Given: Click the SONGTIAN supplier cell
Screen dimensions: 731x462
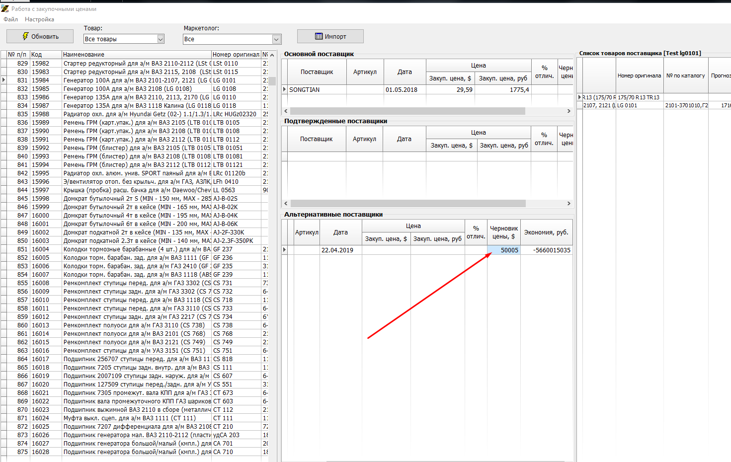Looking at the screenshot, I should (x=317, y=89).
